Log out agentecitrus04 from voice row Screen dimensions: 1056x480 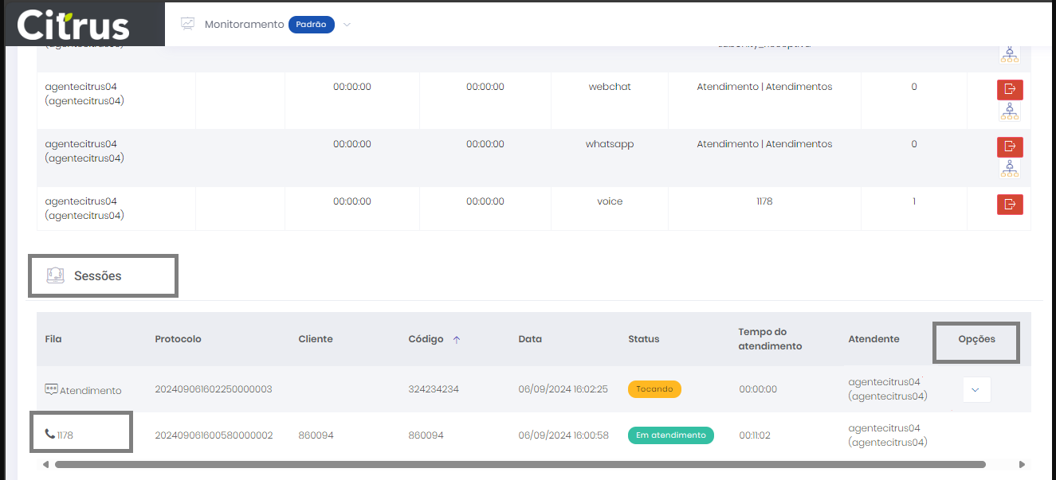(x=1010, y=205)
